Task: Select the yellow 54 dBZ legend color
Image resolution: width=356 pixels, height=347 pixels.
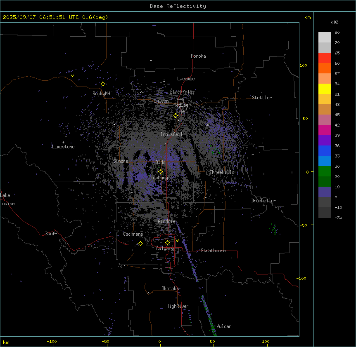Action: point(325,89)
